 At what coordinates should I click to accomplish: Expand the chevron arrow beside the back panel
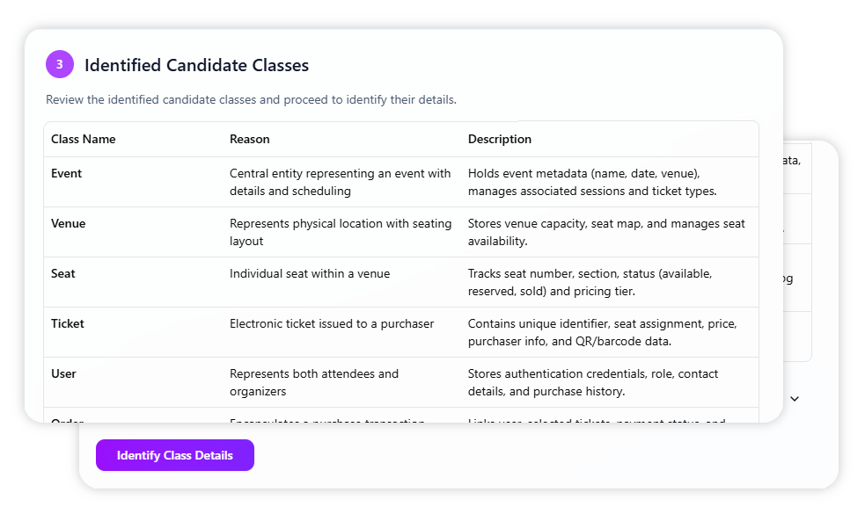(x=795, y=399)
